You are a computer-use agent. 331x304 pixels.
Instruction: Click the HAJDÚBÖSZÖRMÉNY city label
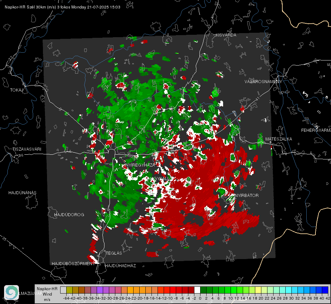click(x=73, y=264)
